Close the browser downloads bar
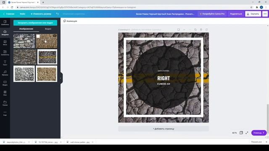The height and width of the screenshot is (151, 269). click(x=266, y=142)
